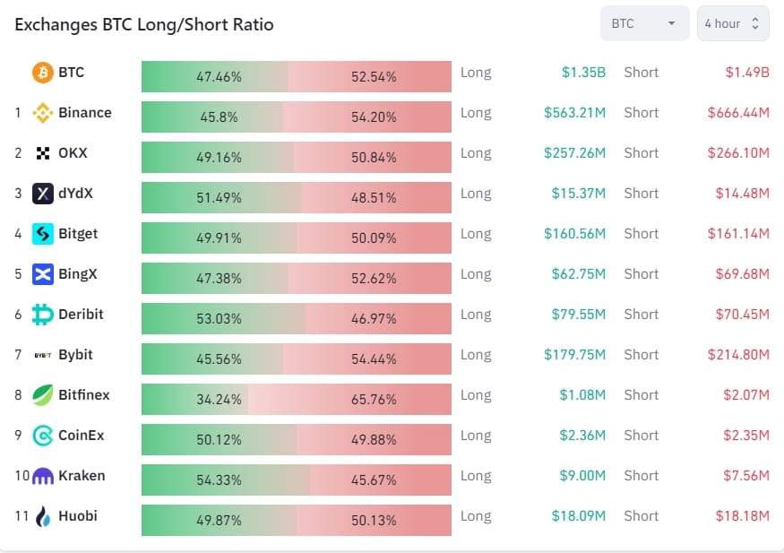The width and height of the screenshot is (784, 553).
Task: Click the Bitfinex long/short ratio bar
Action: point(296,399)
